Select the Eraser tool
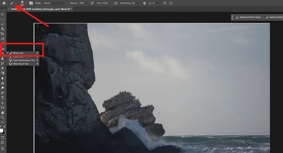This screenshot has height=153, width=283. [x=2, y=68]
